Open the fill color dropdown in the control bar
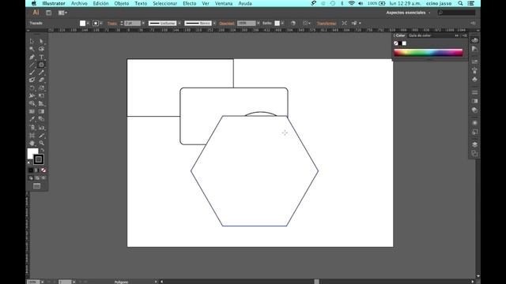Screen dimensions: 506x284 88,23
